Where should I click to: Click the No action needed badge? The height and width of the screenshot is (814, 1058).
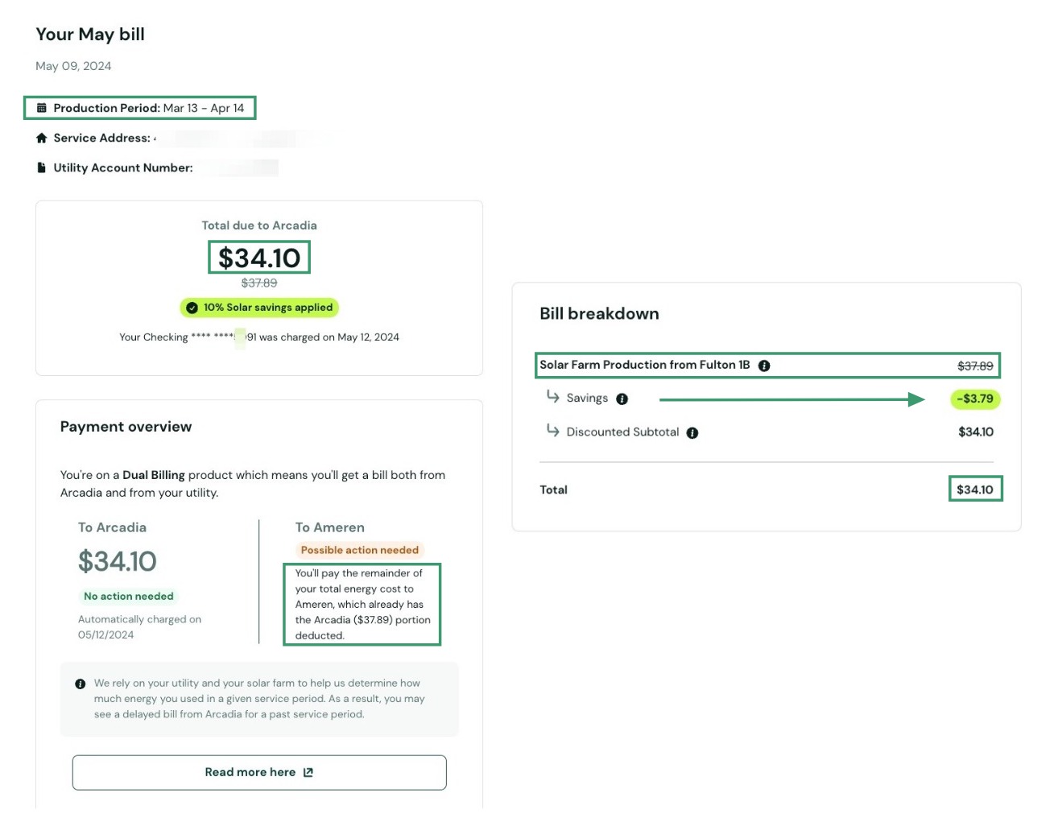129,596
